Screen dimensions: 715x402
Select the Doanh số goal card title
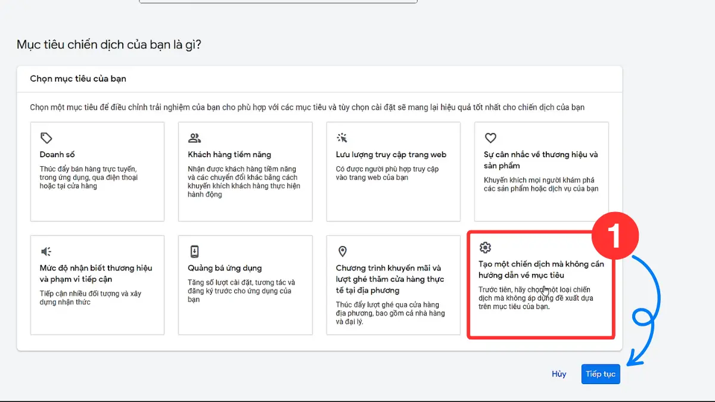(x=57, y=155)
